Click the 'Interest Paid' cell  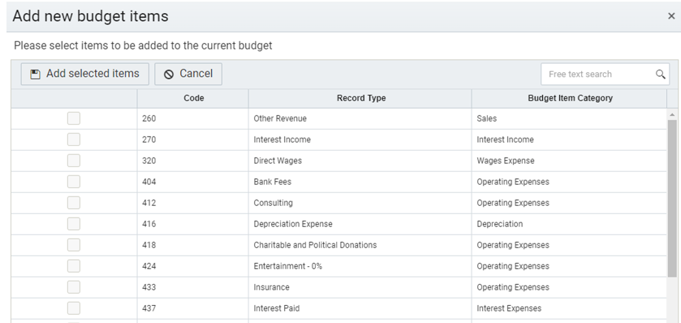coord(360,308)
